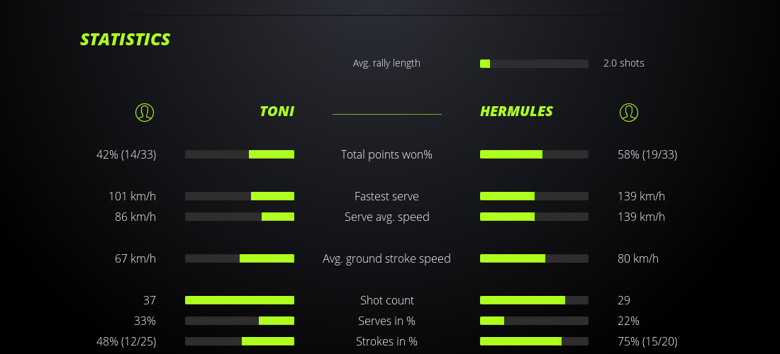
Task: Click Toni's player profile icon
Action: pos(144,112)
